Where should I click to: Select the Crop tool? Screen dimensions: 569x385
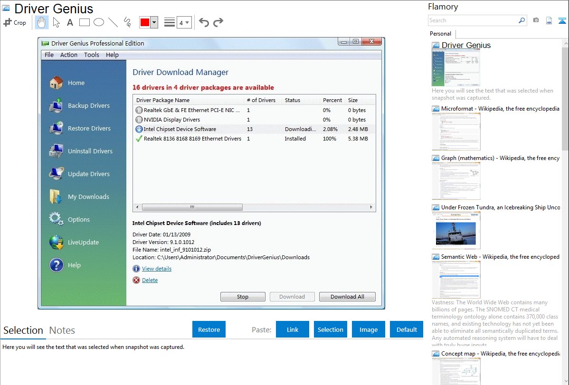(x=15, y=22)
